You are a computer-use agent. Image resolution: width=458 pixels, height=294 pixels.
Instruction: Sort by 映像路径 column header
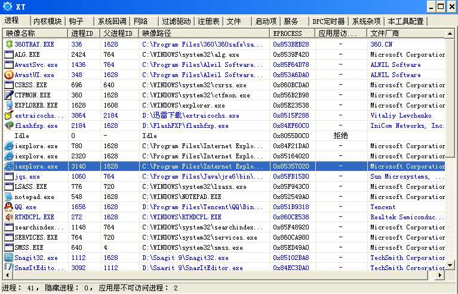tap(204, 33)
